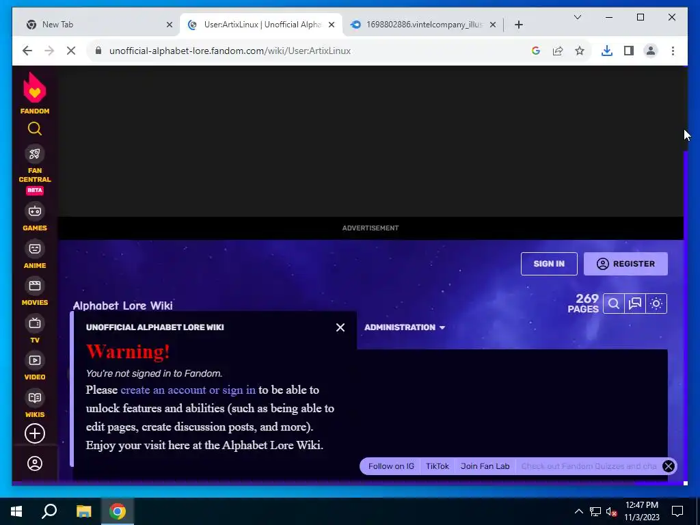The height and width of the screenshot is (525, 700).
Task: Stop page loading in Chrome
Action: [x=71, y=51]
